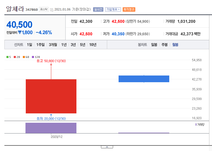Select the 3개월 line chart range
Viewport: 212px width, 151px height.
tap(53, 45)
